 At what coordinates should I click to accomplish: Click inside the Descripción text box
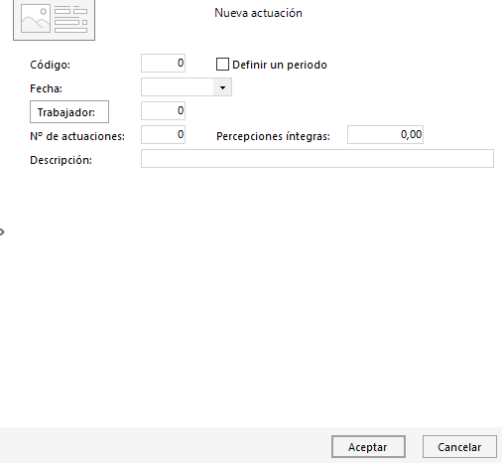tap(317, 159)
